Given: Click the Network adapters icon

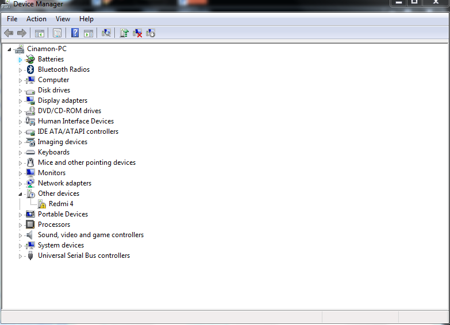Looking at the screenshot, I should (30, 183).
